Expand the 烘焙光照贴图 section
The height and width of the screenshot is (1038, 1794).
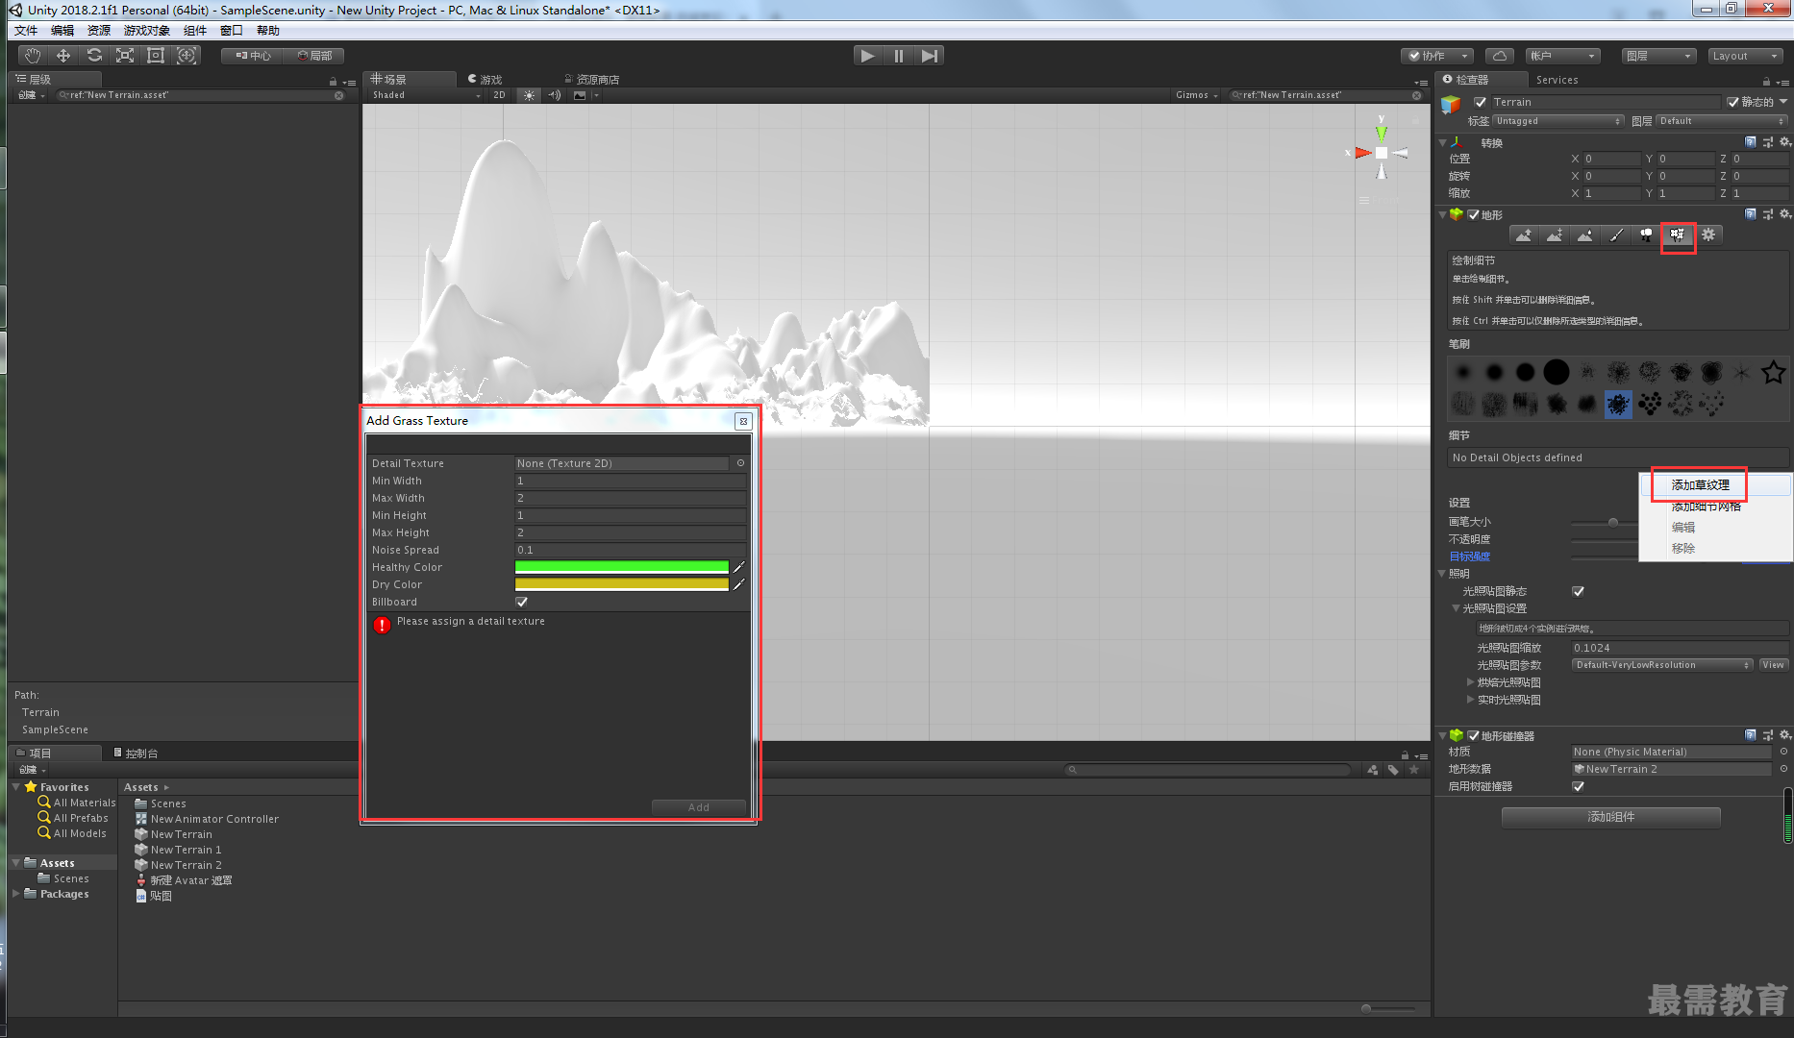[1471, 682]
